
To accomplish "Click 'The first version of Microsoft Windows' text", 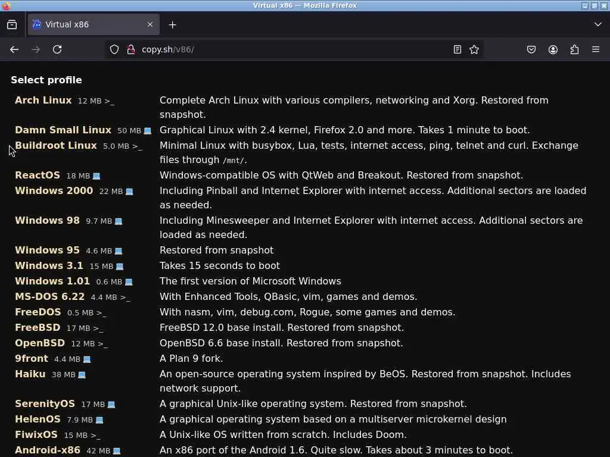I will (x=250, y=281).
